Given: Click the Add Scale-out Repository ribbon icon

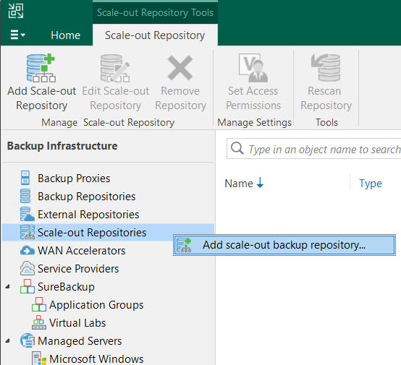Looking at the screenshot, I should point(41,68).
